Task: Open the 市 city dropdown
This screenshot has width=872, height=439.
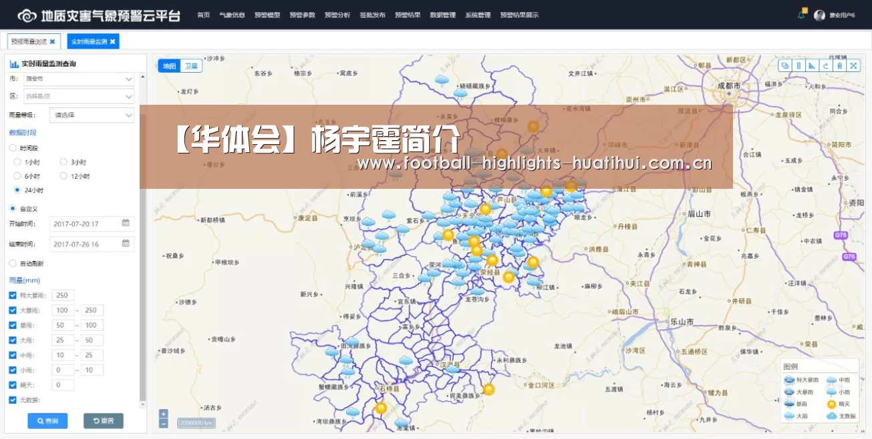Action: pos(78,79)
